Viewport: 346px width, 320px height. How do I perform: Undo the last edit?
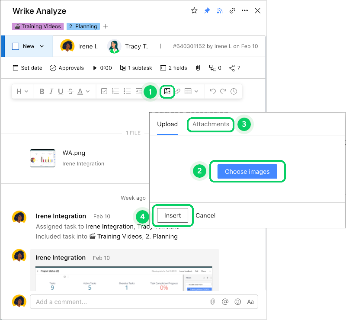pos(213,91)
